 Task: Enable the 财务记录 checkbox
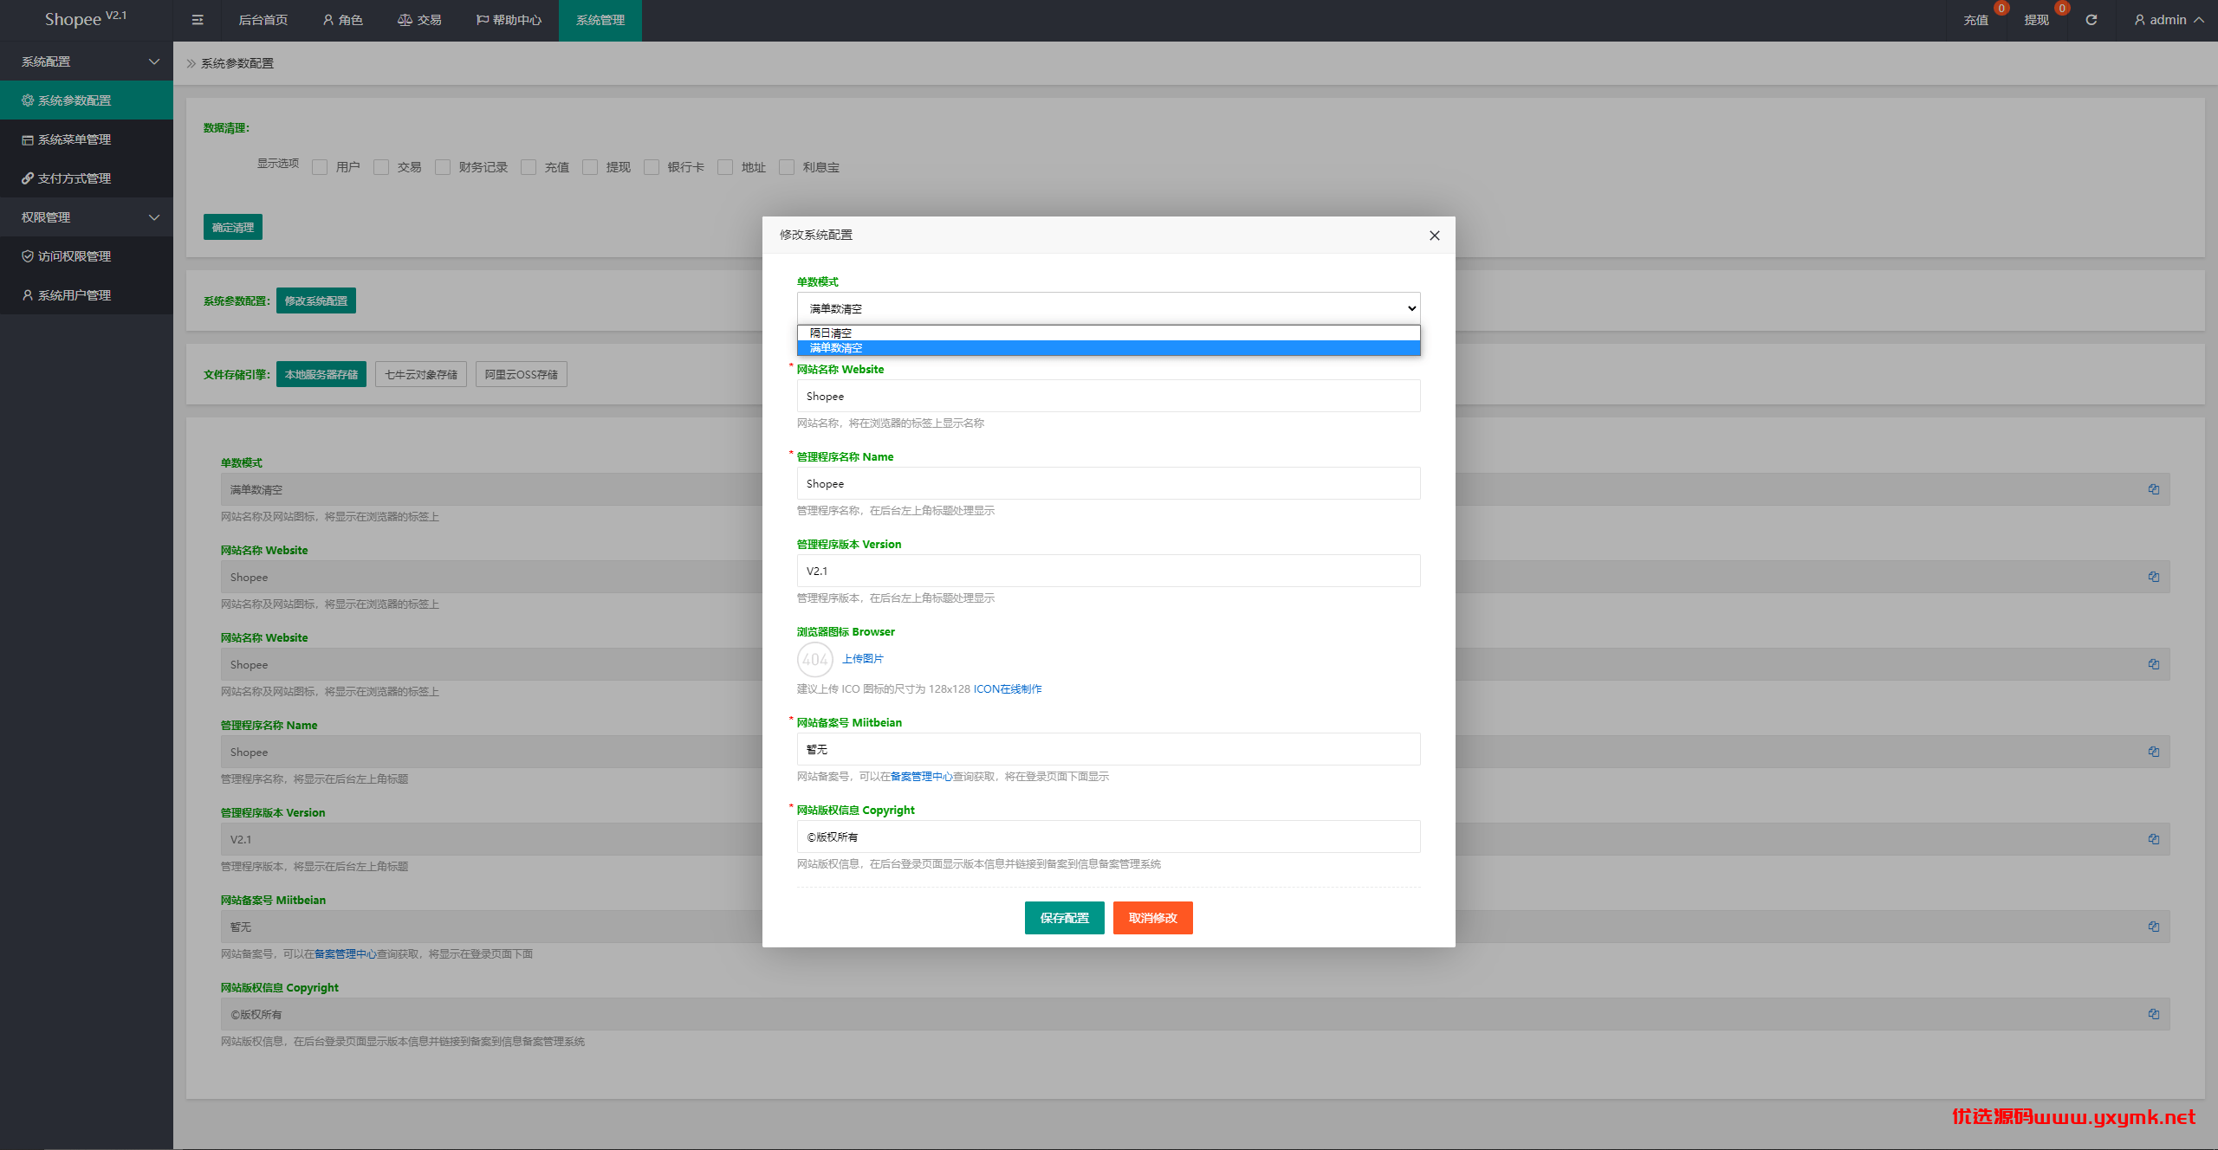(443, 167)
